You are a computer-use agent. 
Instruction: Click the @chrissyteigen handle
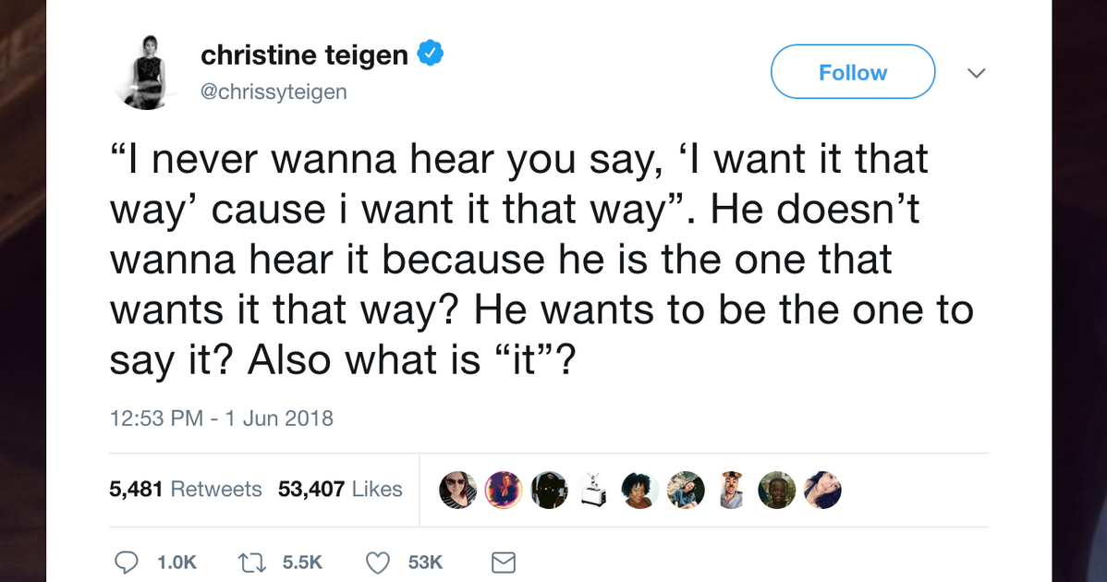click(274, 92)
